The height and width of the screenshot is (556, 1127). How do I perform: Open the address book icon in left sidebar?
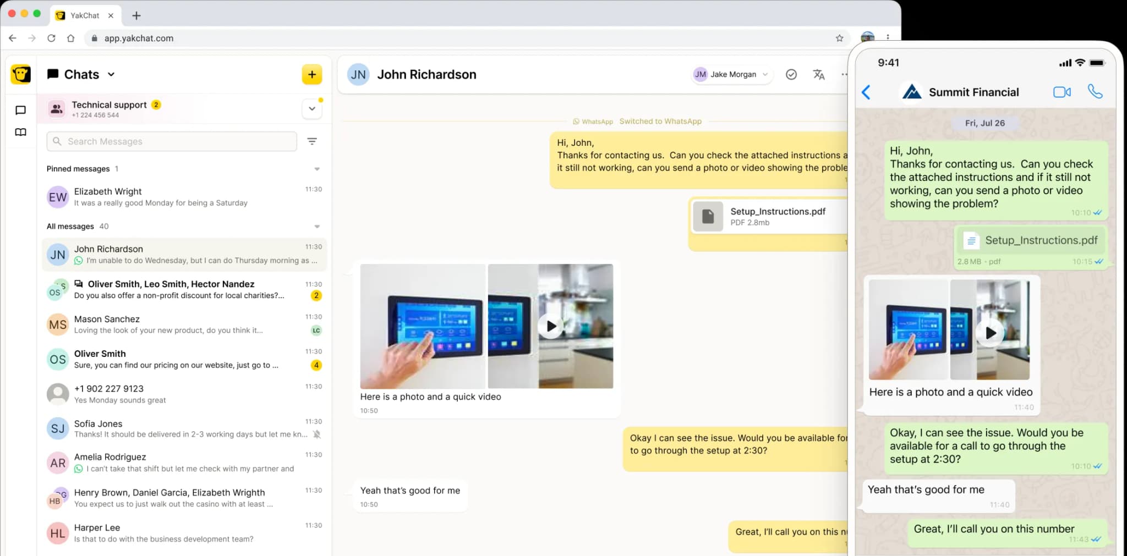20,132
